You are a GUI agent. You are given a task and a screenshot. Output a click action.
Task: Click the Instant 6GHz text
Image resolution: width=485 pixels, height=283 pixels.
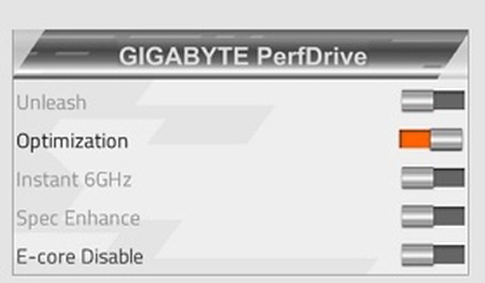pyautogui.click(x=74, y=179)
